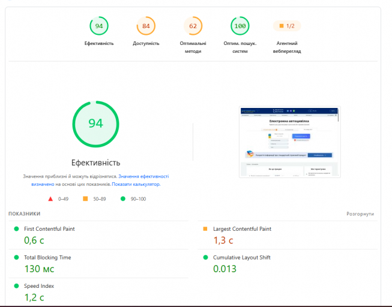392x307 pixels.
Task: Open the 62 Оптимальні методи score gauge
Action: (193, 26)
